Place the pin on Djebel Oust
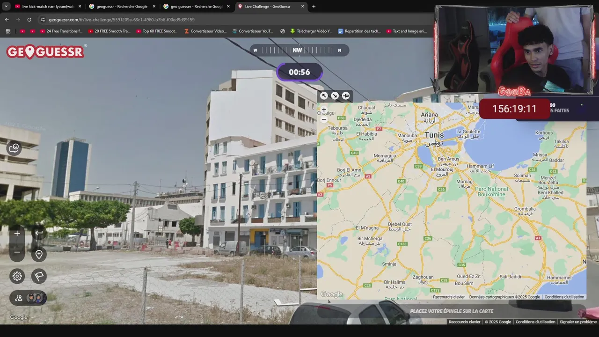Screen dimensions: 599x337 (400, 224)
